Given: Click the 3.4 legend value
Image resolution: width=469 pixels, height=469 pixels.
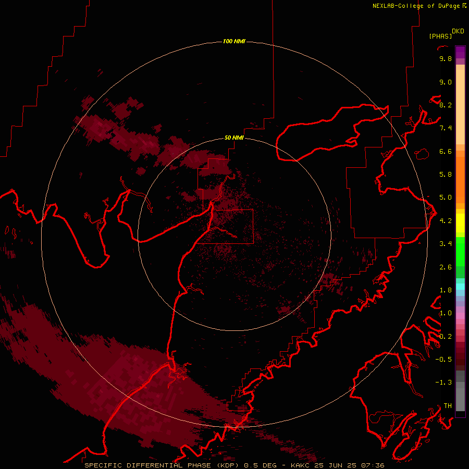Looking at the screenshot, I should 446,244.
